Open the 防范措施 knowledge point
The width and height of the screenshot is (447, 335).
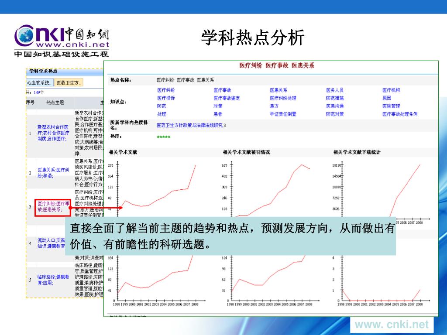coord(335,98)
